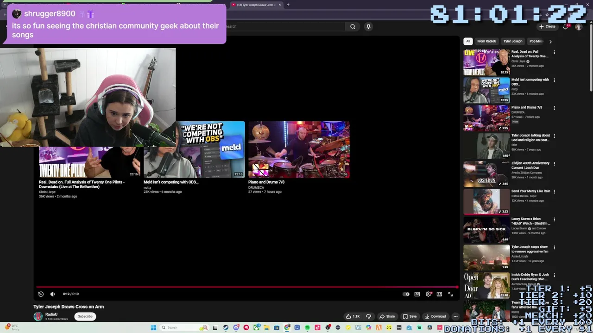Open the RadioU channel name link
Screen dimensions: 593x333
51,314
